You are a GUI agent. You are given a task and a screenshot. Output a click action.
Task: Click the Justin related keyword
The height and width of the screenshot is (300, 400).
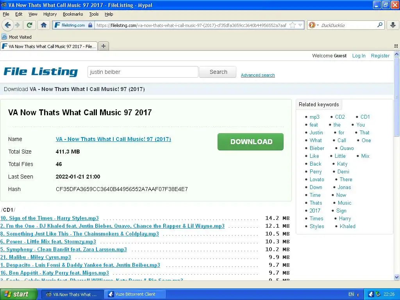316,133
